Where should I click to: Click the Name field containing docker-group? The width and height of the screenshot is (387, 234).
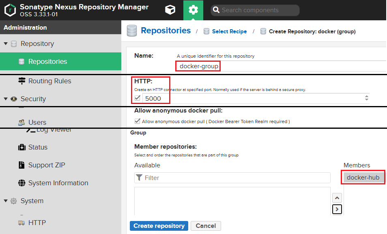point(282,66)
